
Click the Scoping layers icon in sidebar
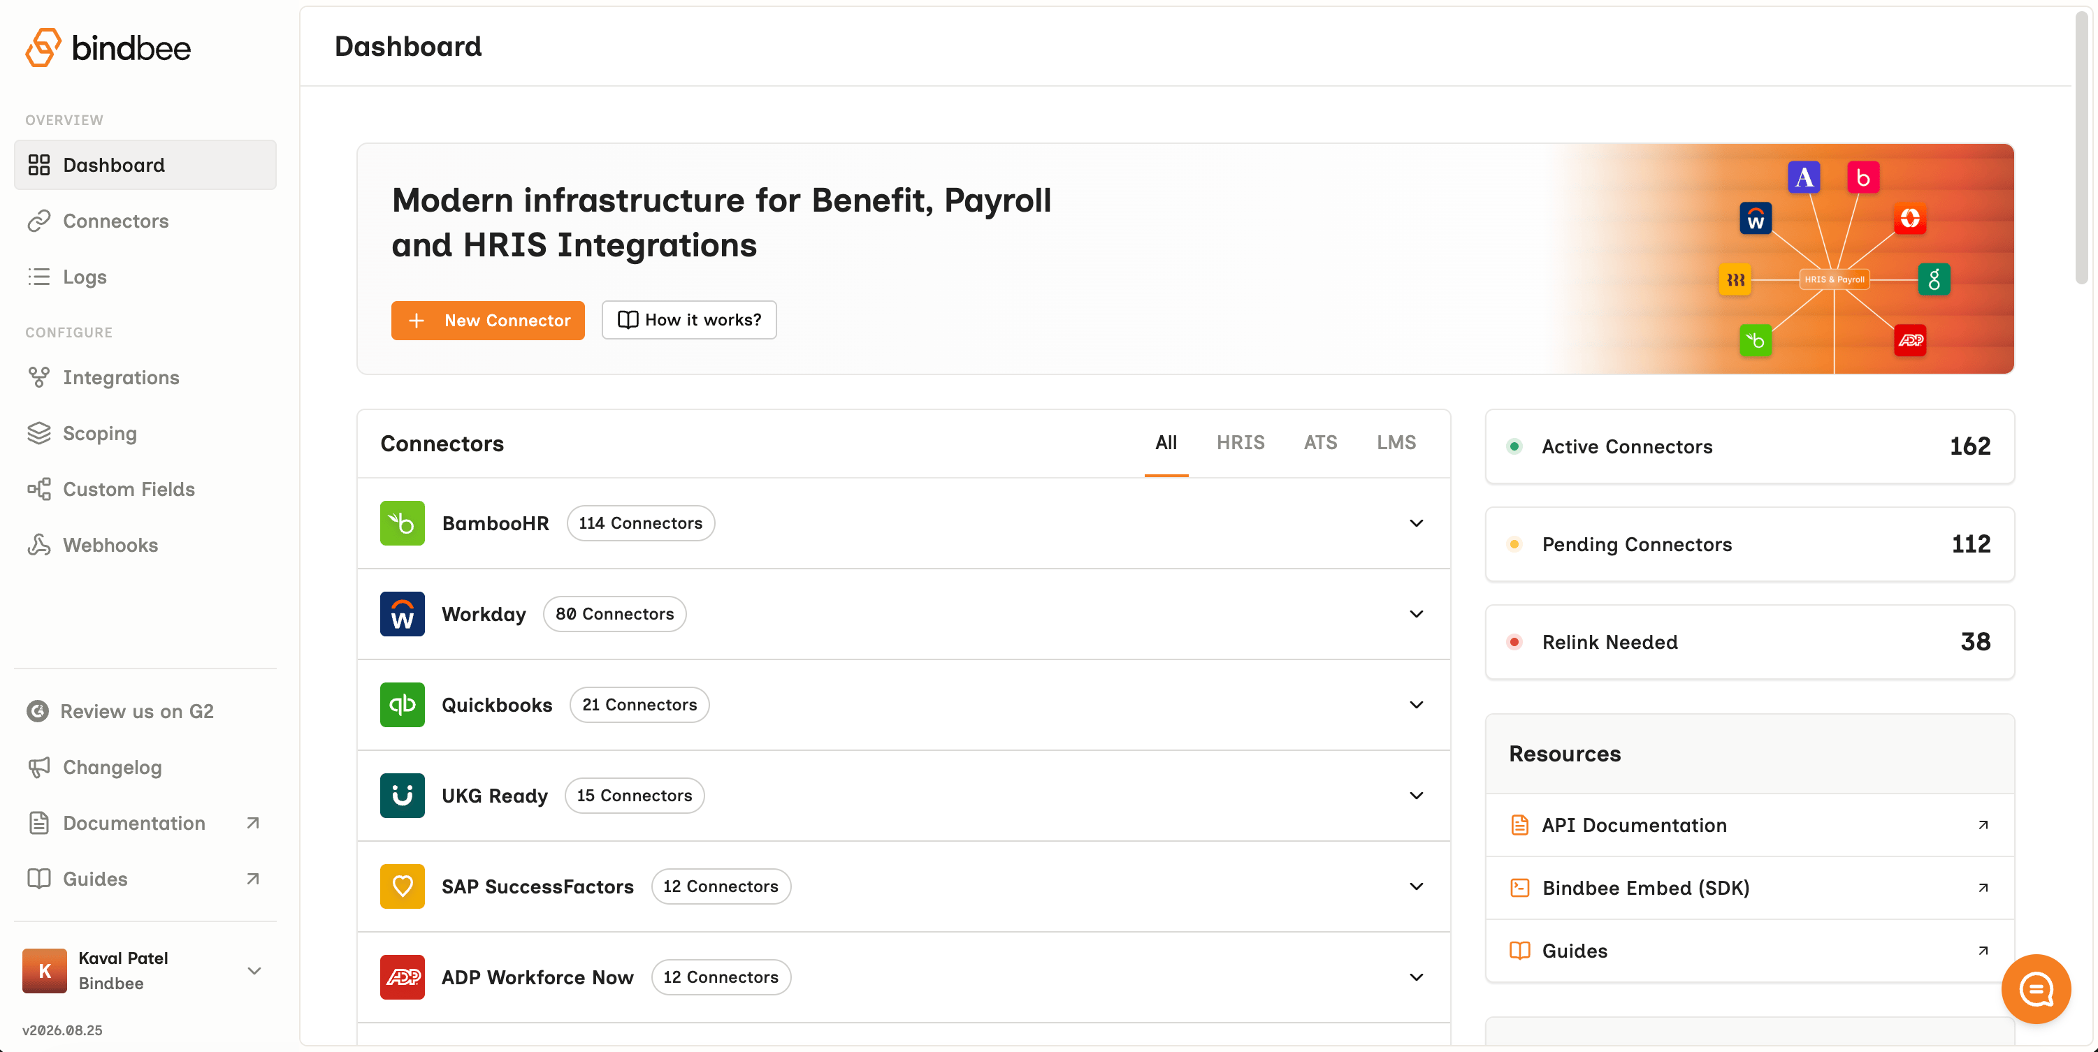(39, 433)
